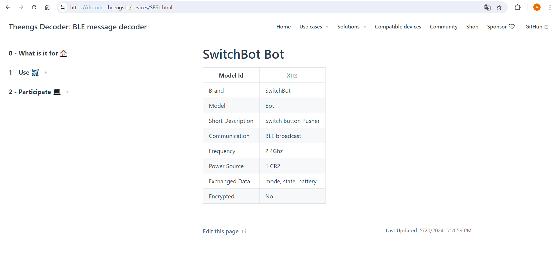558x262 pixels.
Task: Click the 'Short Description' row label
Action: [231, 121]
